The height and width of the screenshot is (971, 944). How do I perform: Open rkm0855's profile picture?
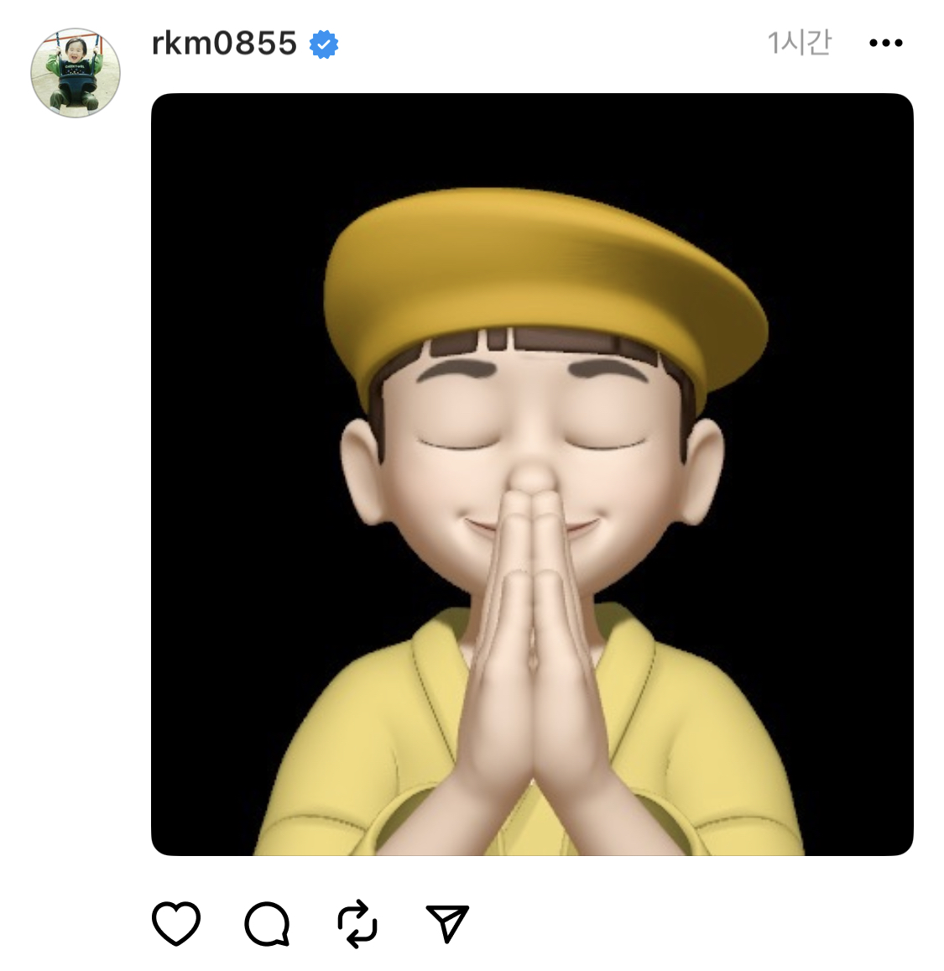(76, 72)
